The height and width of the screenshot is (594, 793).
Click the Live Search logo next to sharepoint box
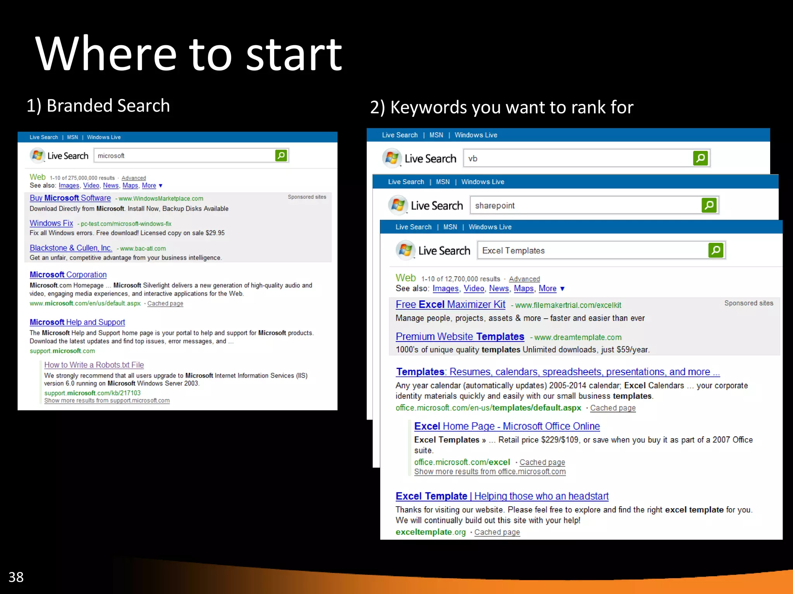pyautogui.click(x=426, y=205)
